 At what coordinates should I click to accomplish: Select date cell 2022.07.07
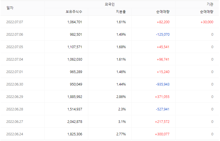click(15, 22)
